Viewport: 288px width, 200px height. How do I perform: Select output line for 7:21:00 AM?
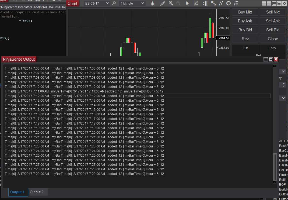[84, 137]
